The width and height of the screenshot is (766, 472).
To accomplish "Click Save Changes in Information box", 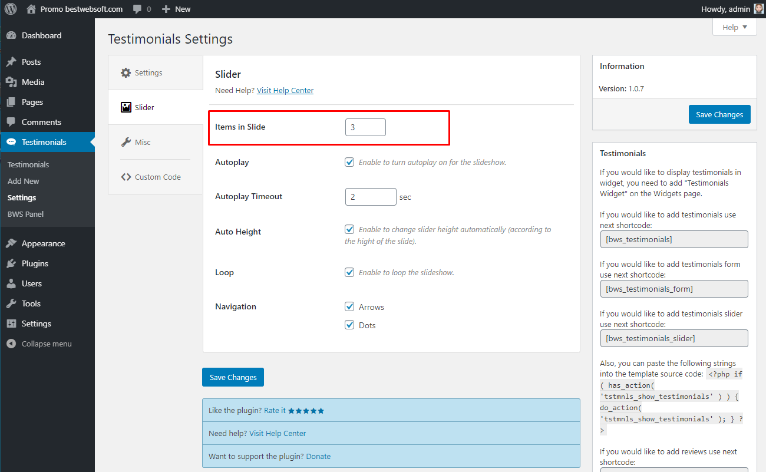I will 719,114.
